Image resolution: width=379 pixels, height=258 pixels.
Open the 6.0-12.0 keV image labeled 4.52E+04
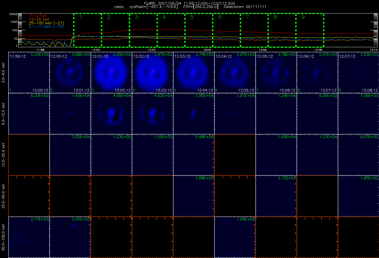(153, 113)
